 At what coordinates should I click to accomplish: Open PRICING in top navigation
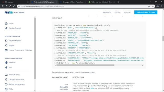pyautogui.click(x=117, y=12)
